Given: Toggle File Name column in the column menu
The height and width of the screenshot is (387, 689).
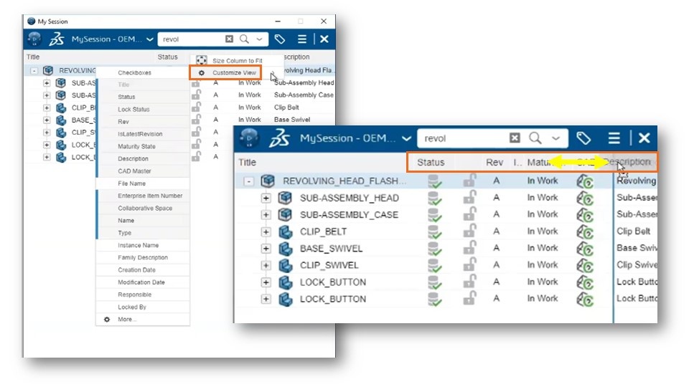Looking at the screenshot, I should point(143,183).
